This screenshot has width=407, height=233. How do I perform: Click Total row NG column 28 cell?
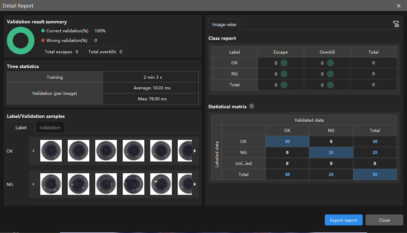pos(331,174)
